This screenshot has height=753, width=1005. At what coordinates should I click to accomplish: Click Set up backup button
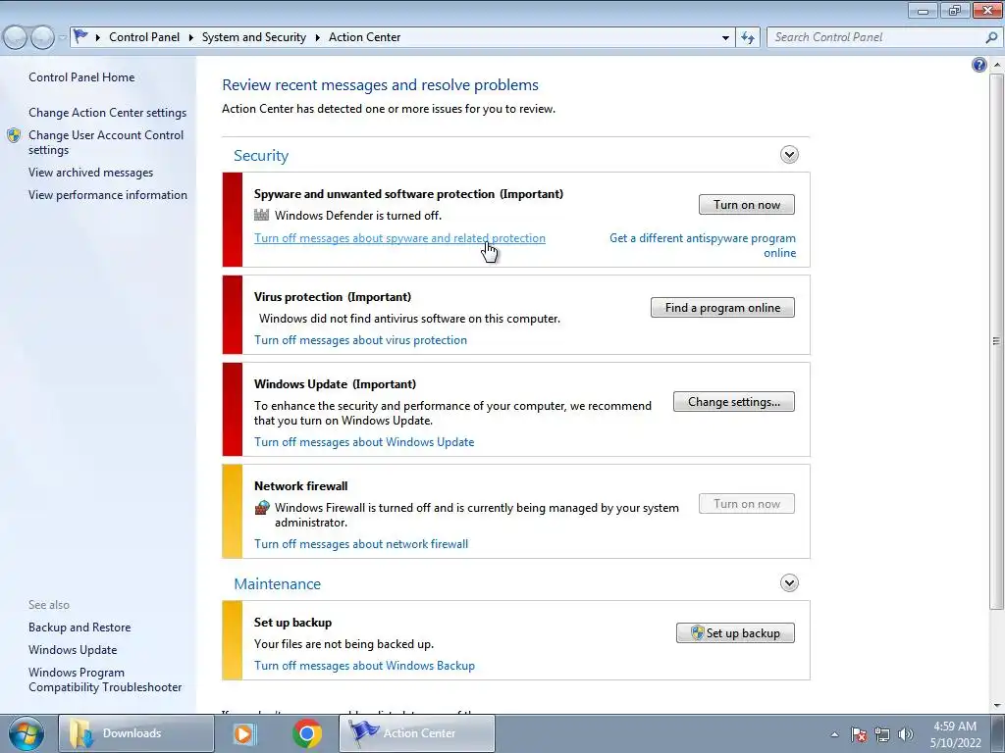pos(735,632)
